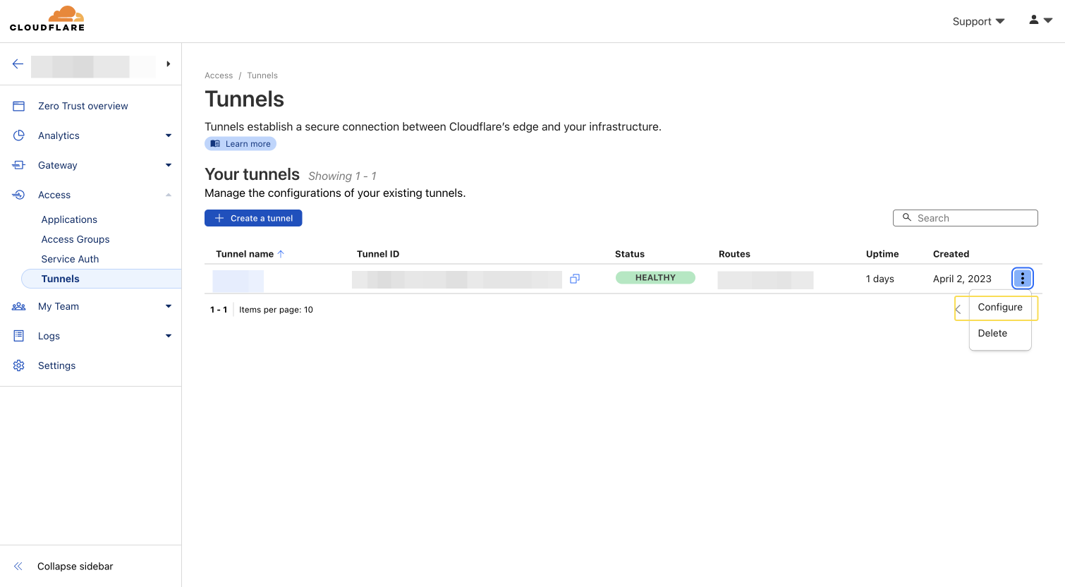Go back with the left arrow icon
1065x587 pixels.
coord(18,64)
